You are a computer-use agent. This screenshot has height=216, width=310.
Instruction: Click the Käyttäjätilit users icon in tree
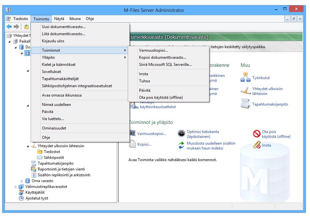pyautogui.click(x=21, y=192)
